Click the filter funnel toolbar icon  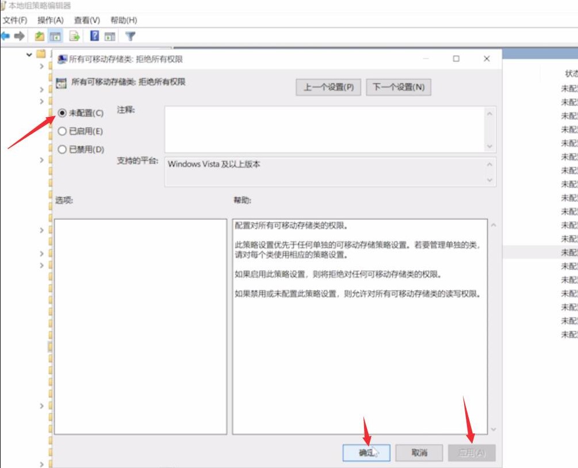pos(130,36)
